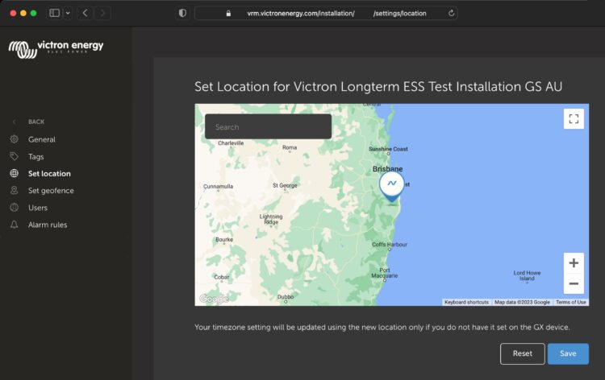Viewport: 605px width, 380px height.
Task: Click the BACK link in sidebar
Action: click(36, 122)
